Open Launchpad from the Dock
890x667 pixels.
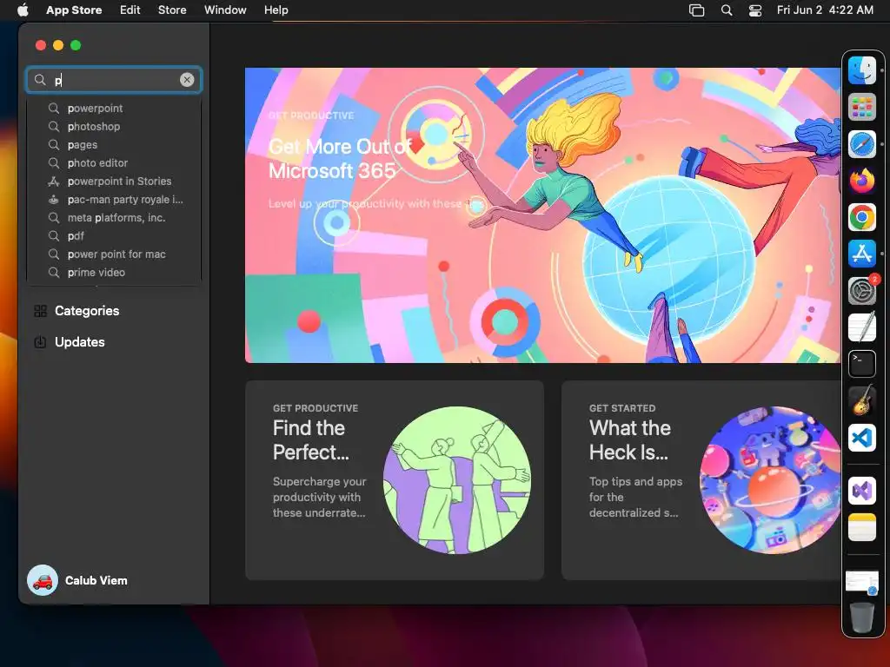pyautogui.click(x=861, y=107)
